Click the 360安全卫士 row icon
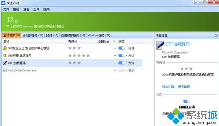 tap(5, 48)
